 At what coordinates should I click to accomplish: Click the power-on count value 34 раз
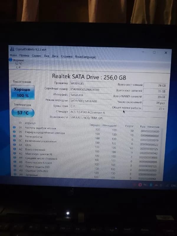(154, 103)
